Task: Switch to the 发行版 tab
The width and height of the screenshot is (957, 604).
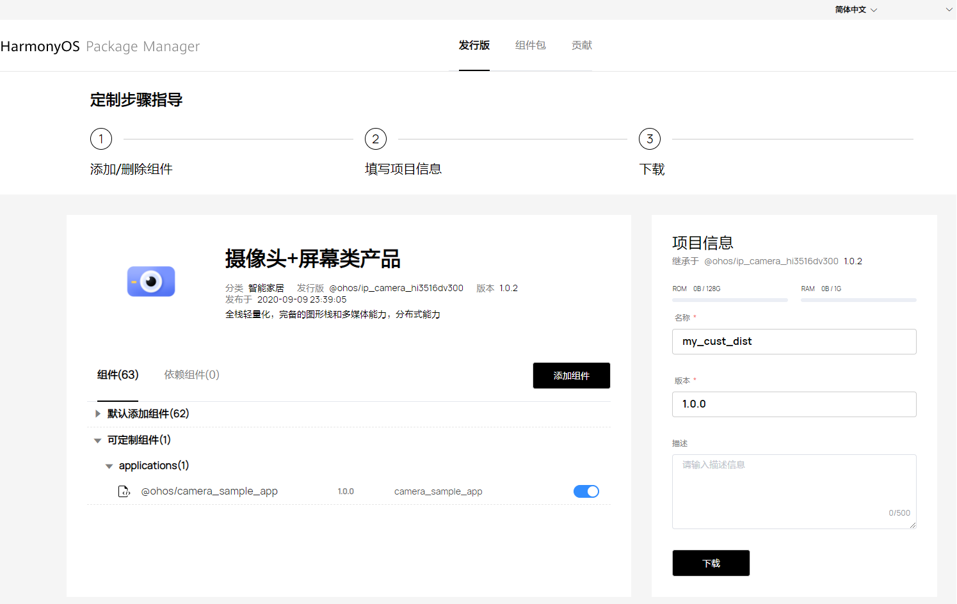Action: coord(474,45)
